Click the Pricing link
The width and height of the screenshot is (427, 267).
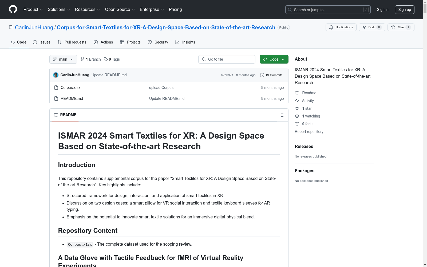(x=175, y=10)
